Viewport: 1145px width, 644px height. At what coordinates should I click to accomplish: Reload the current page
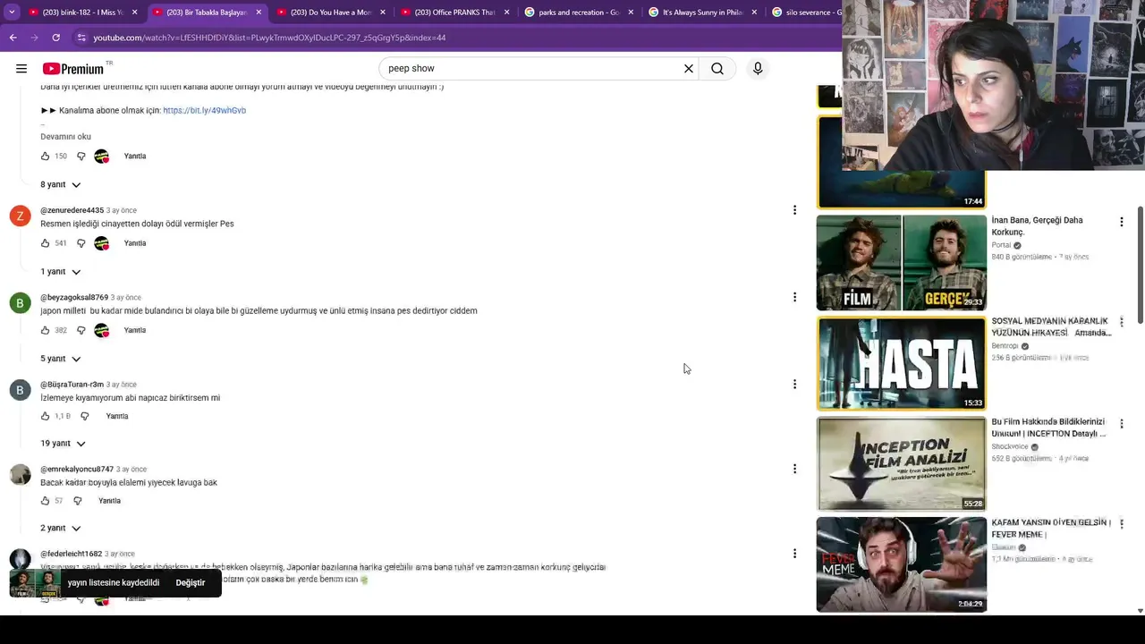pos(55,38)
